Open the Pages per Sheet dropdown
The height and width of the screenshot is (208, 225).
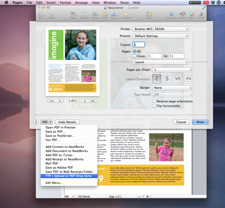point(172,69)
